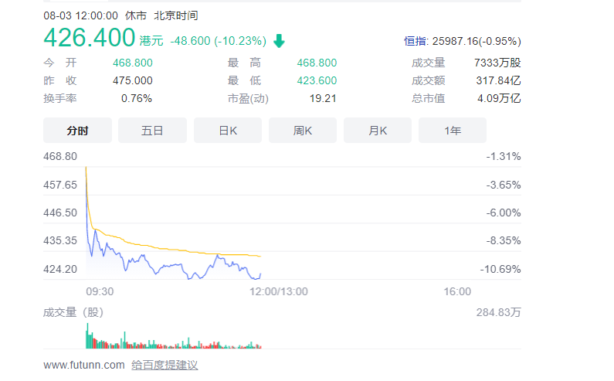Click the 市盈(动) ratio value 19.21

coord(324,98)
